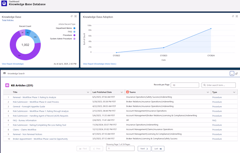The width and height of the screenshot is (240, 153).
Task: Expand the Knowledge Base chart to fullscreen
Action: (75, 16)
